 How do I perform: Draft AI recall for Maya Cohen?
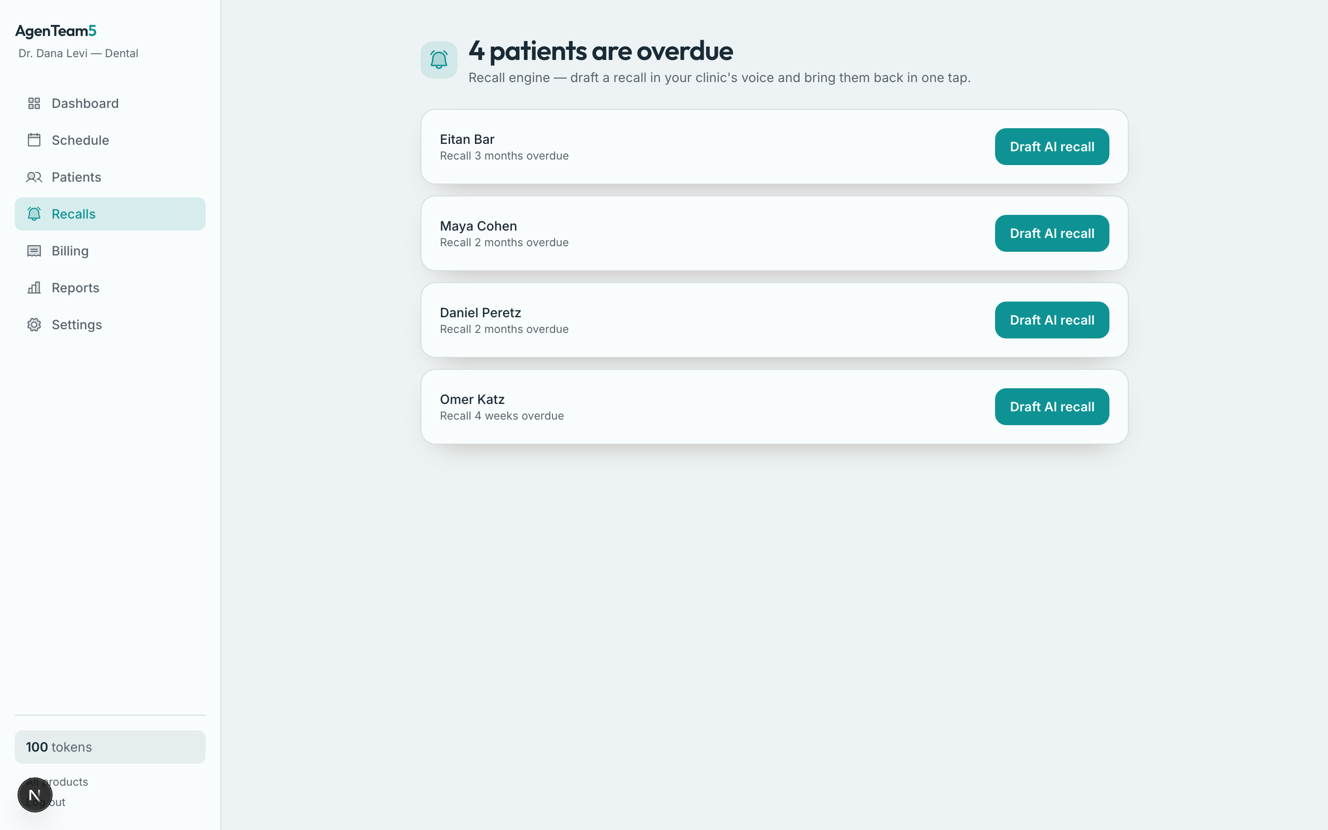1052,233
